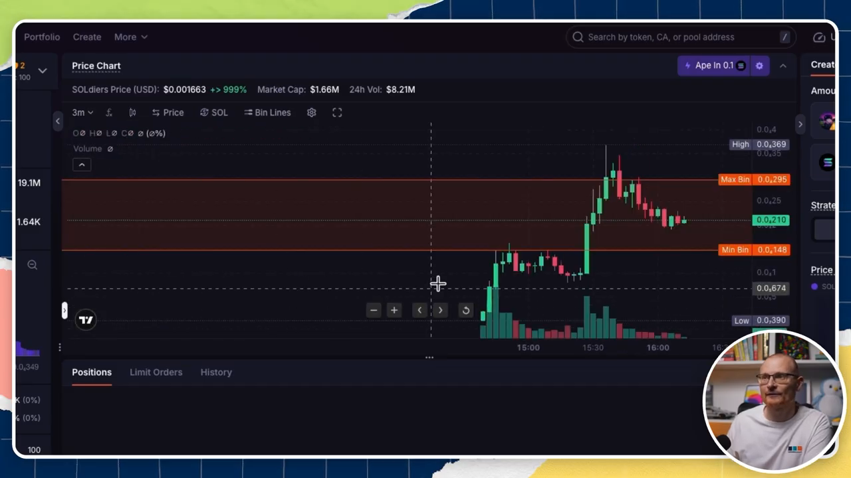Toggle Price / Market Cap view
The height and width of the screenshot is (478, 851).
point(168,112)
